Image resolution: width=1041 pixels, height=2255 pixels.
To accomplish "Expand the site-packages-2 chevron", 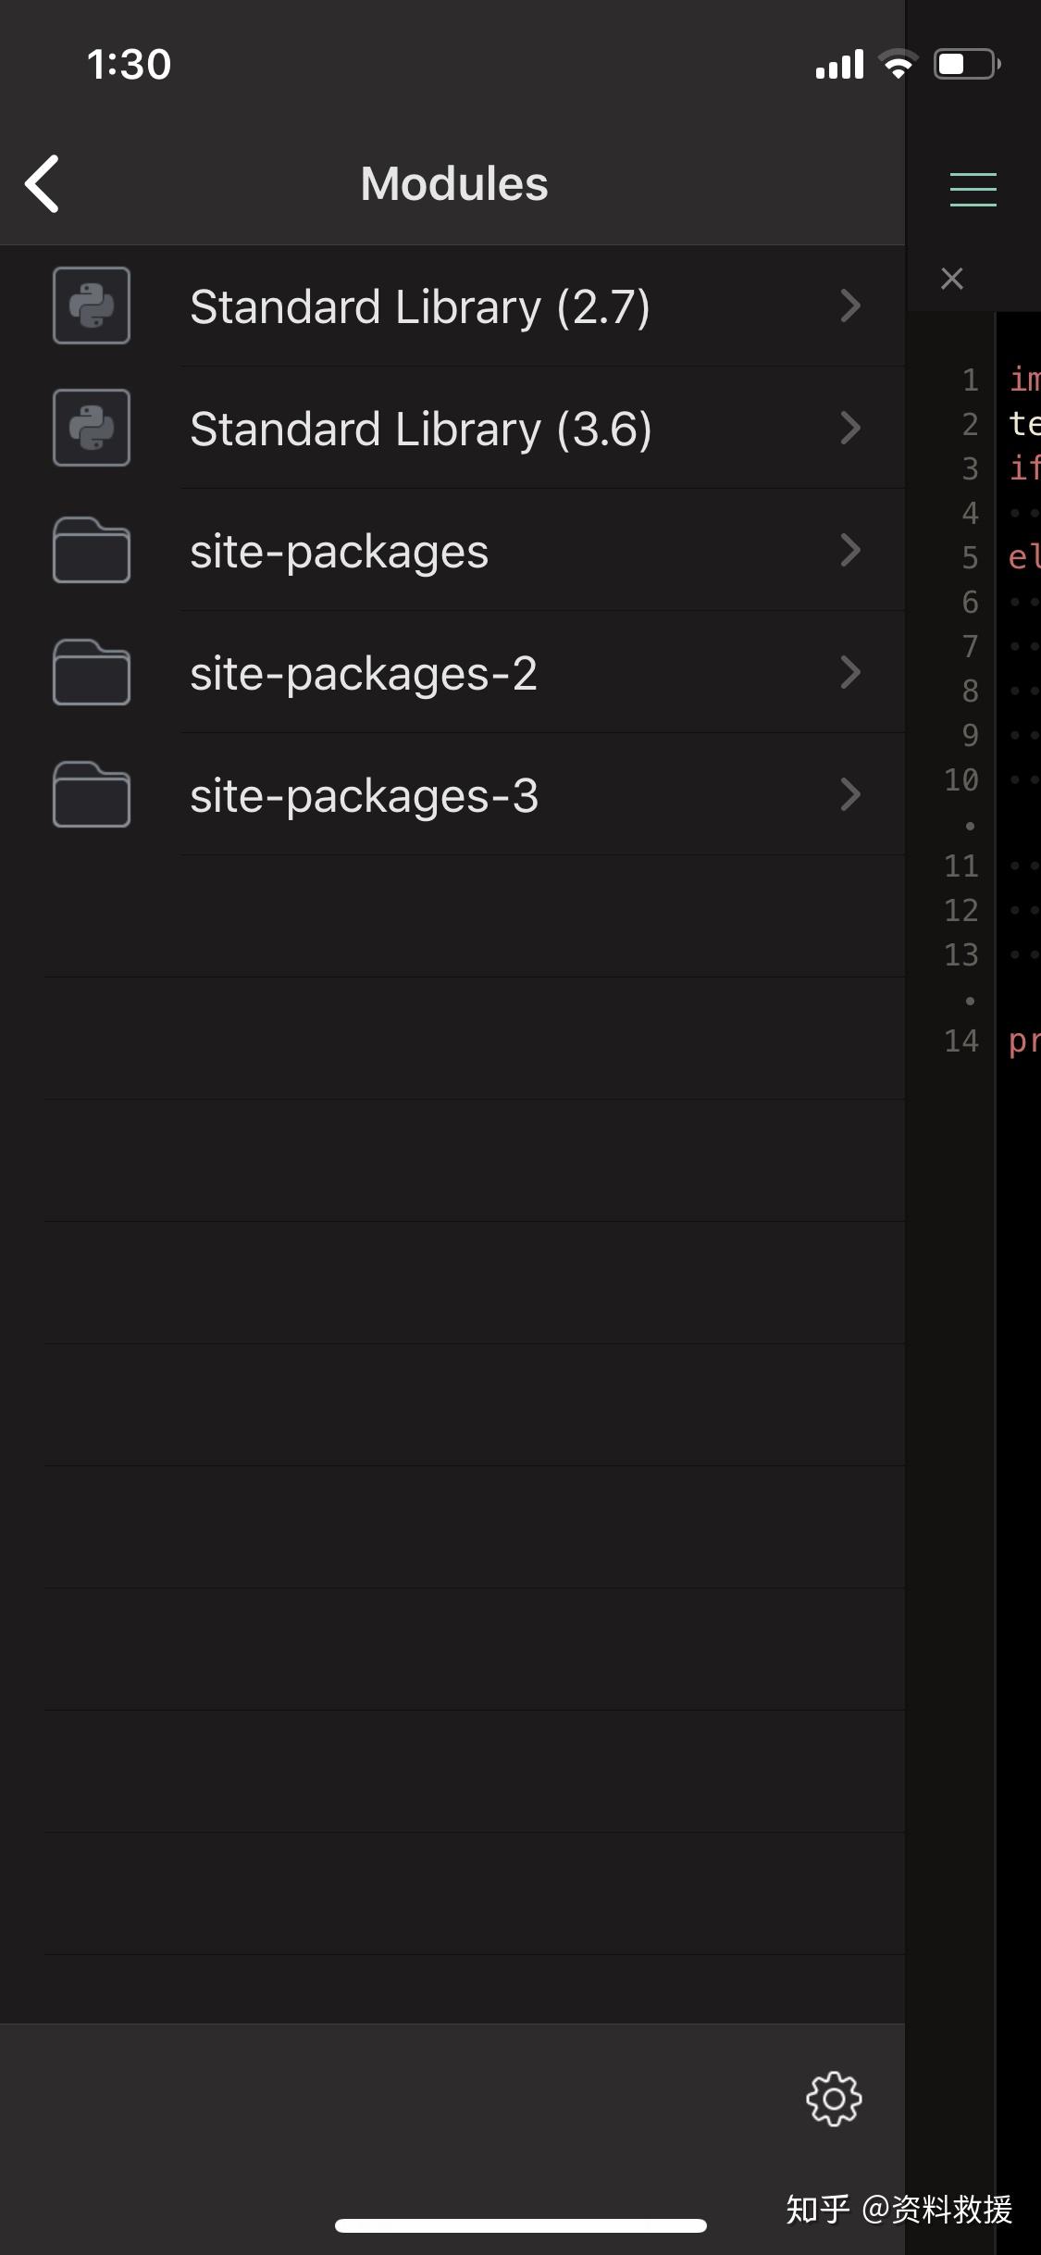I will pyautogui.click(x=850, y=673).
